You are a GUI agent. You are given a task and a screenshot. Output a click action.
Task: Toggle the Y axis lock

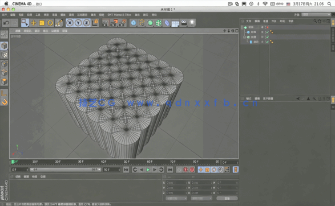tap(78, 23)
